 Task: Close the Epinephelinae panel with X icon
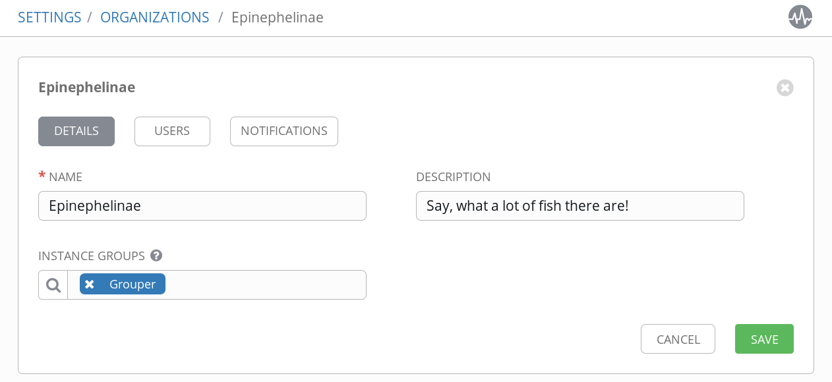click(x=785, y=88)
